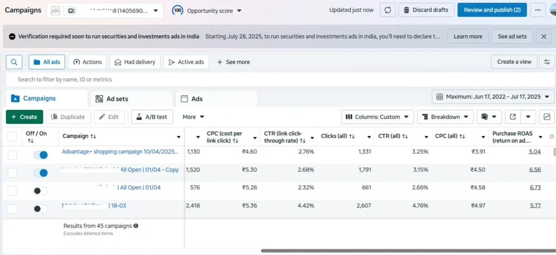Image resolution: width=556 pixels, height=255 pixels.
Task: Open the reports icon dropdown
Action: [489, 117]
